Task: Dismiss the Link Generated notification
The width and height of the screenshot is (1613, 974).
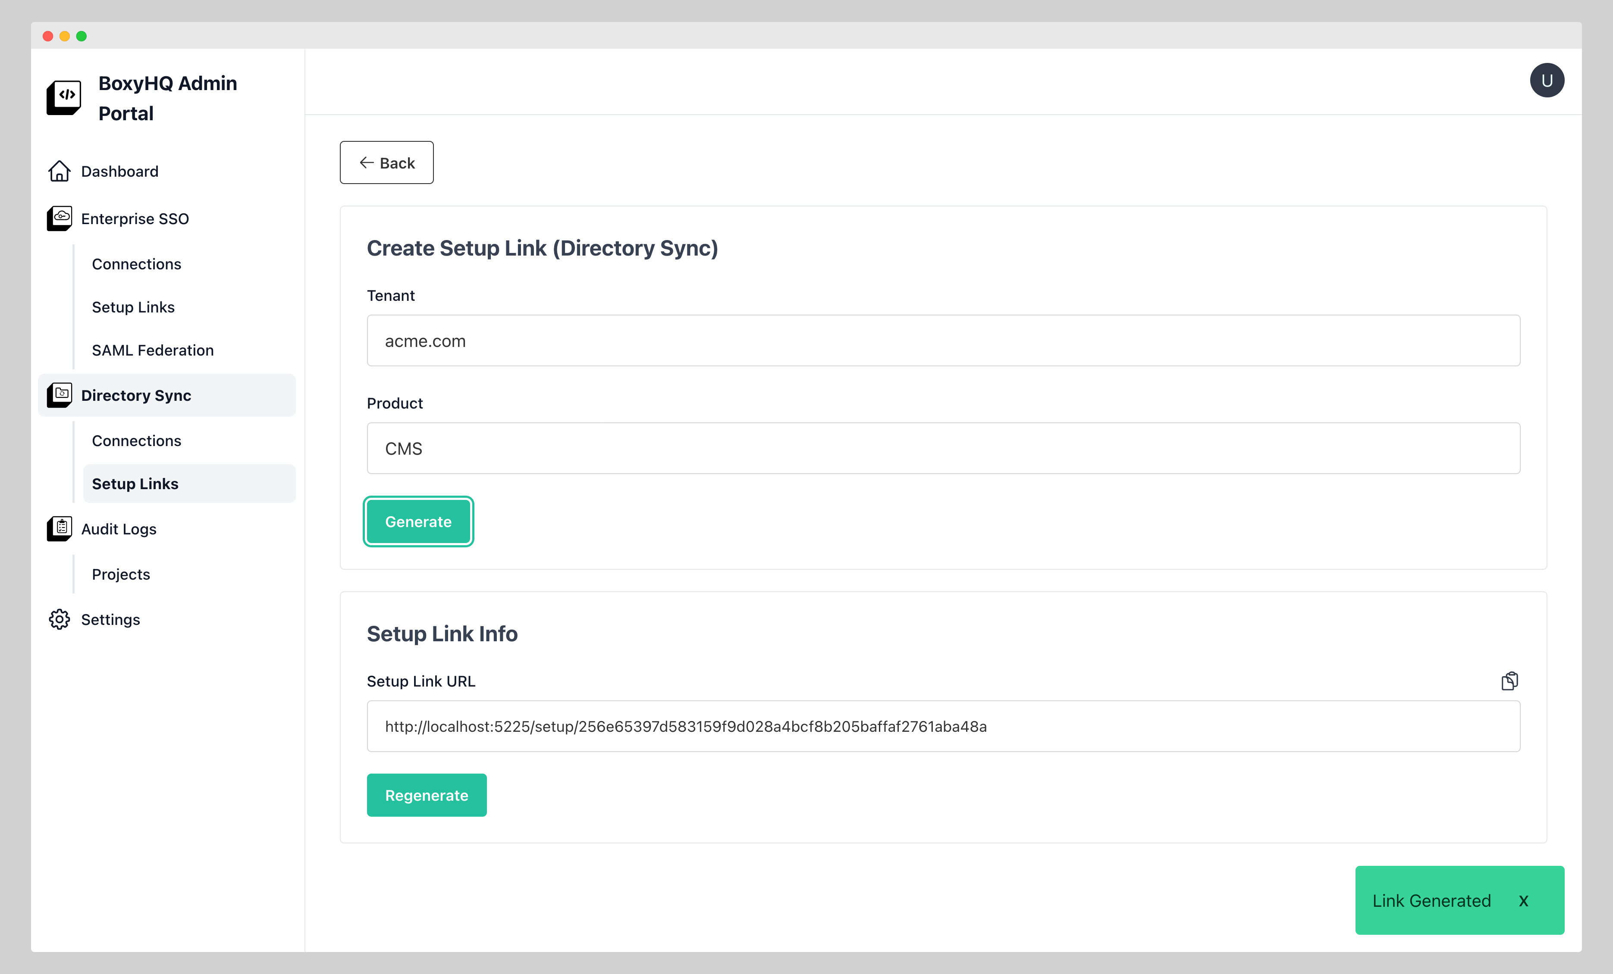Action: 1523,901
